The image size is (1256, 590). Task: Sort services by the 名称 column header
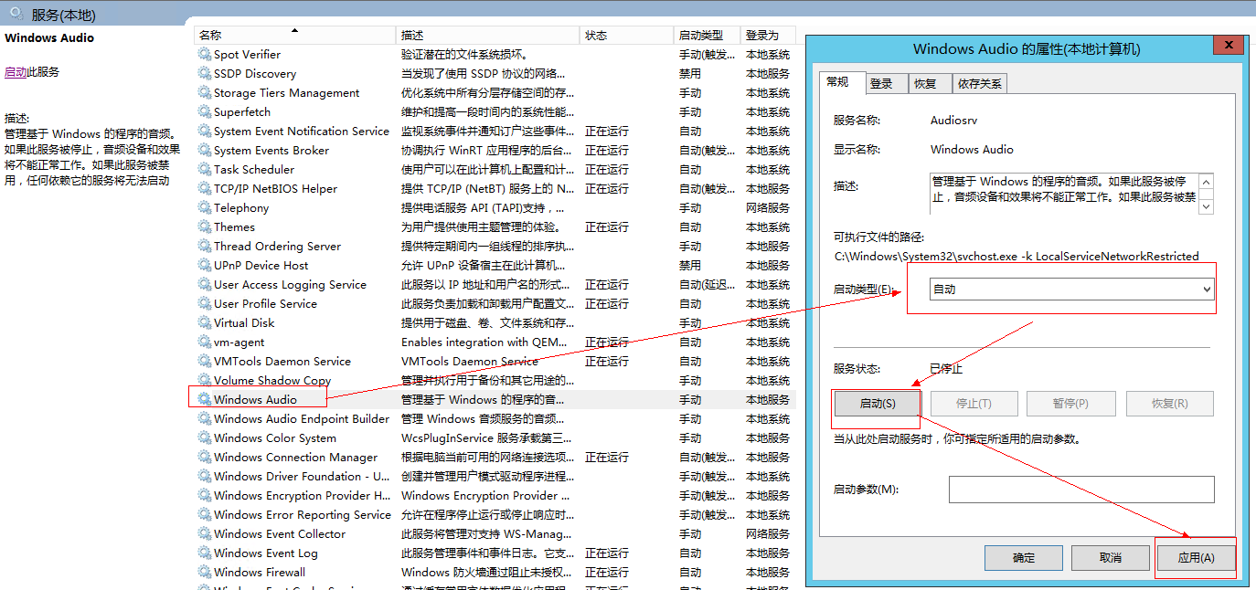295,35
